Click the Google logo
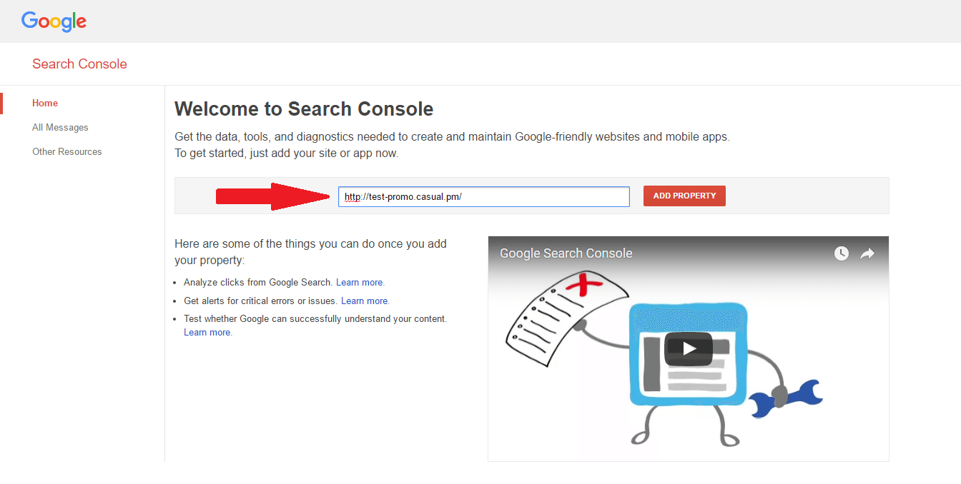Viewport: 961px width, 484px height. tap(54, 21)
